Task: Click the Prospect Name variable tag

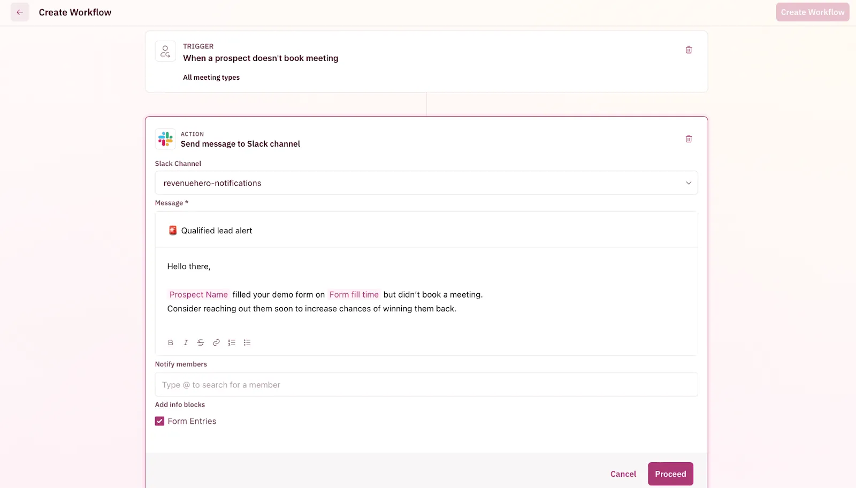Action: pos(198,294)
